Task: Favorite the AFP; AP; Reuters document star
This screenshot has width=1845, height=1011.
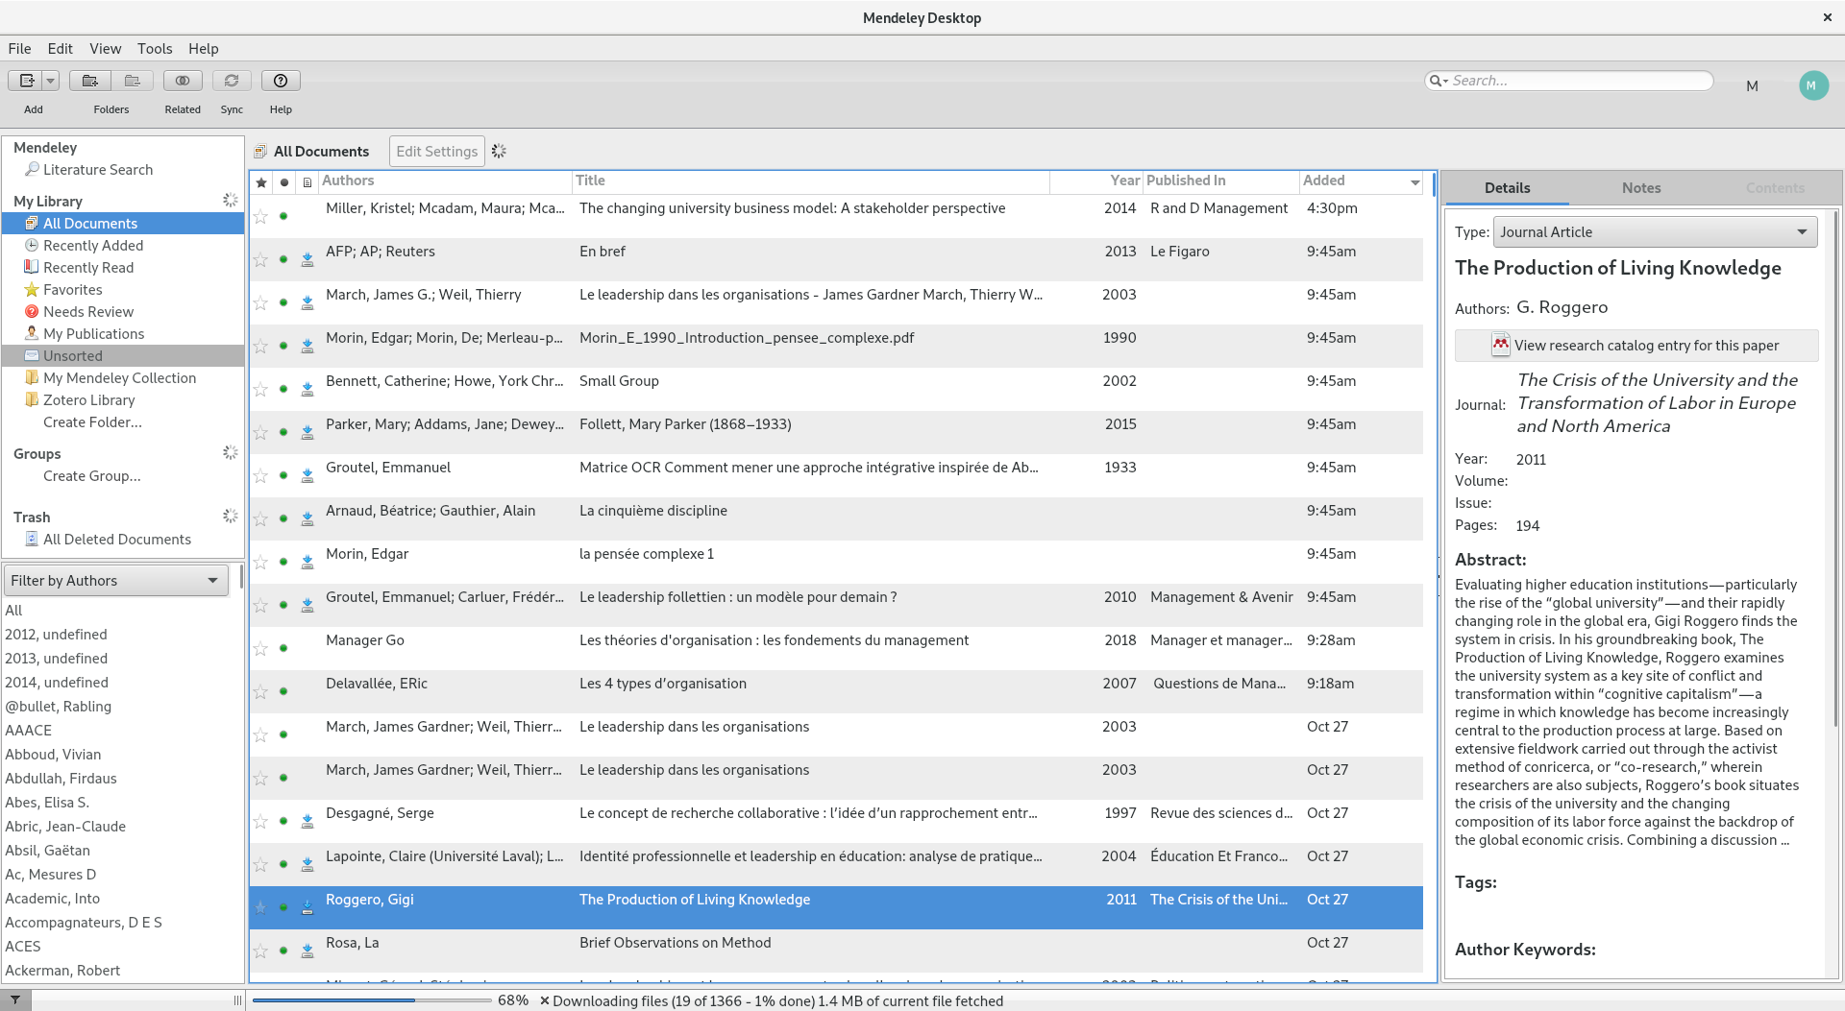Action: (x=260, y=260)
